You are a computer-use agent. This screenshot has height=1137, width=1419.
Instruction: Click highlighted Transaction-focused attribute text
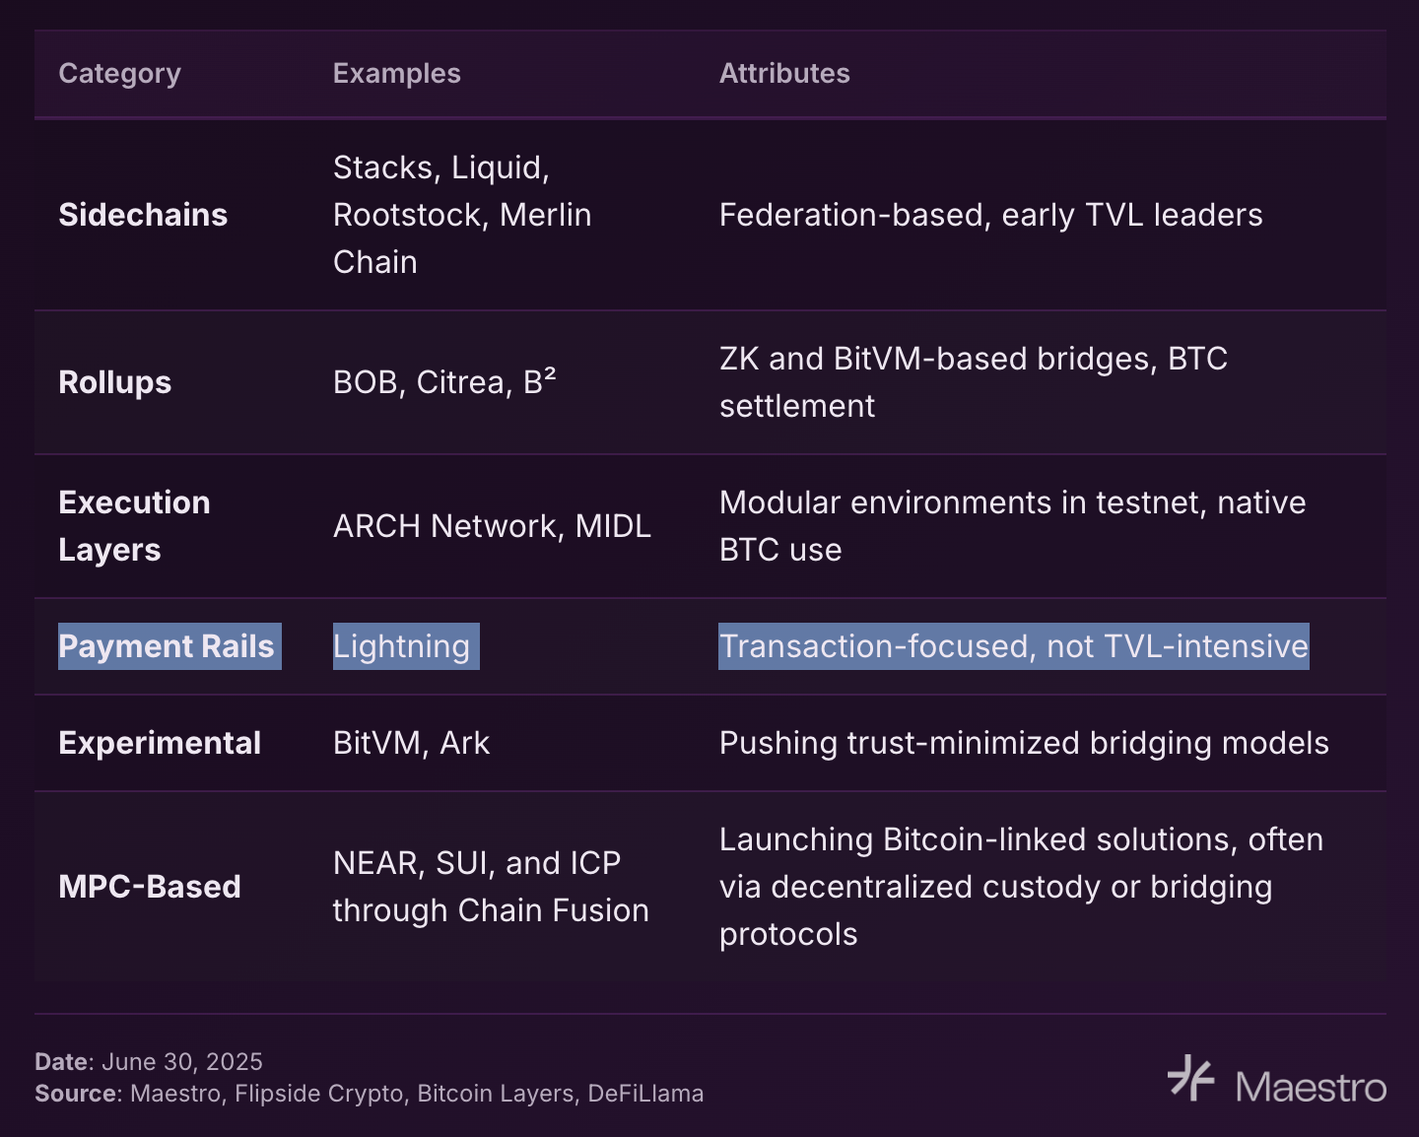1013,646
